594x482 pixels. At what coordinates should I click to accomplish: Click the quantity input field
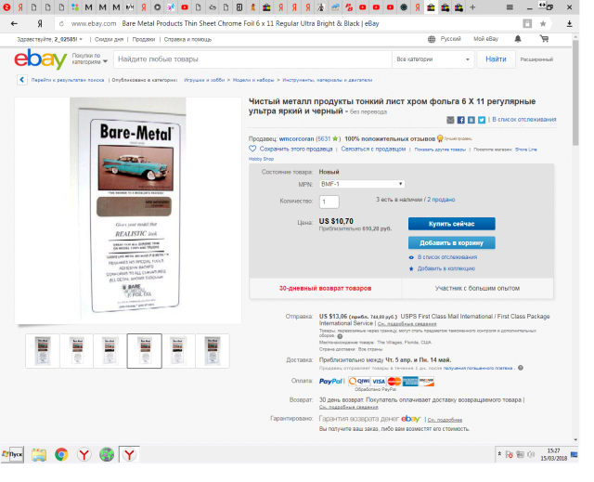pyautogui.click(x=329, y=202)
